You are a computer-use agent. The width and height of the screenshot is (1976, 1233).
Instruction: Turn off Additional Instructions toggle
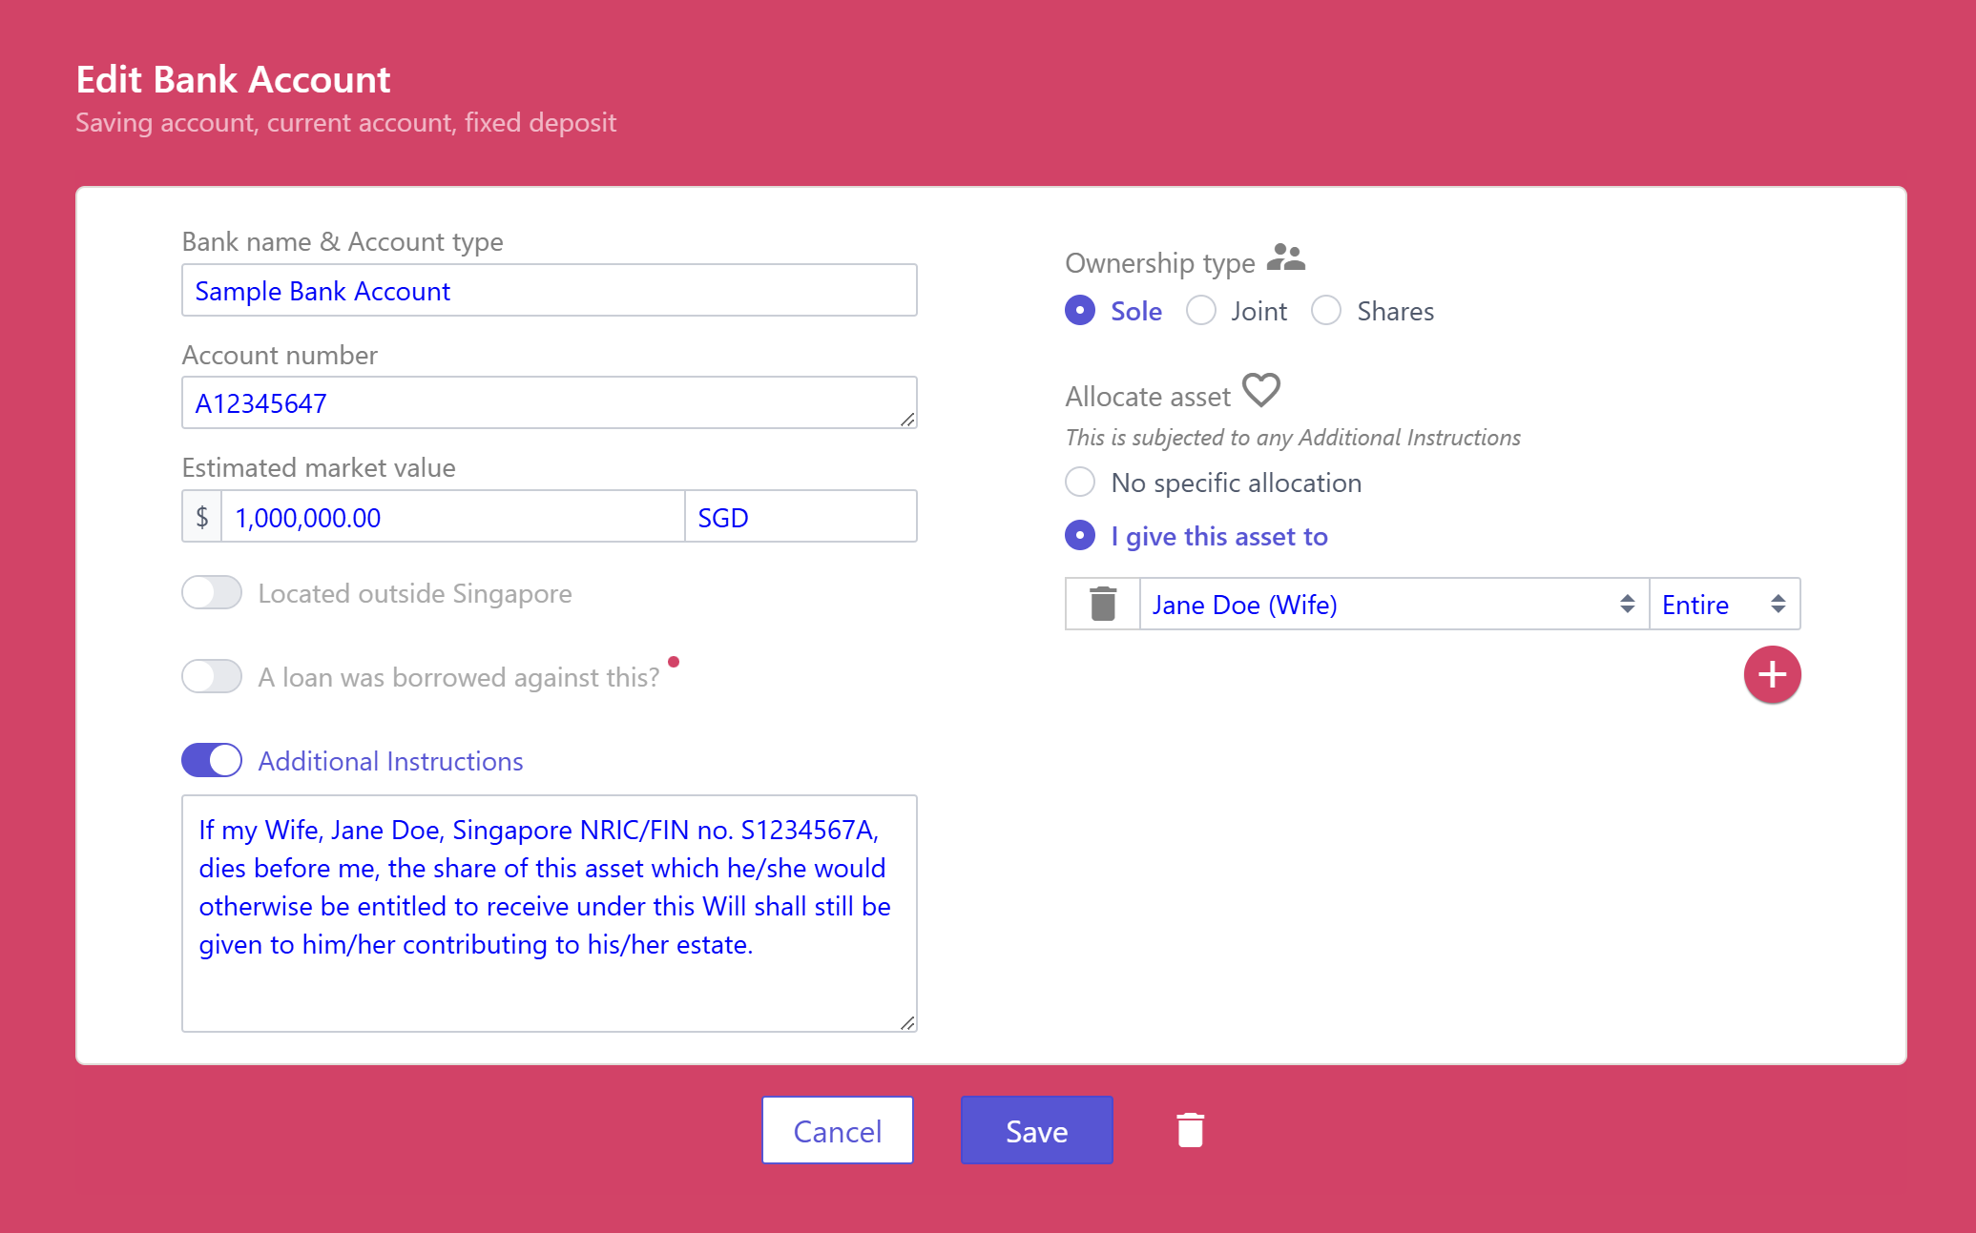(x=212, y=760)
